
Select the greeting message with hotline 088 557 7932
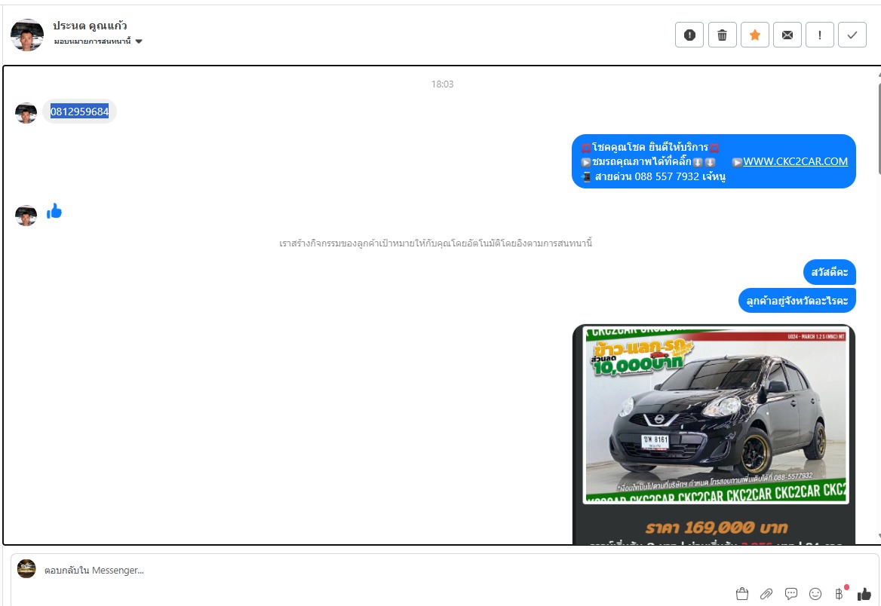tap(714, 161)
